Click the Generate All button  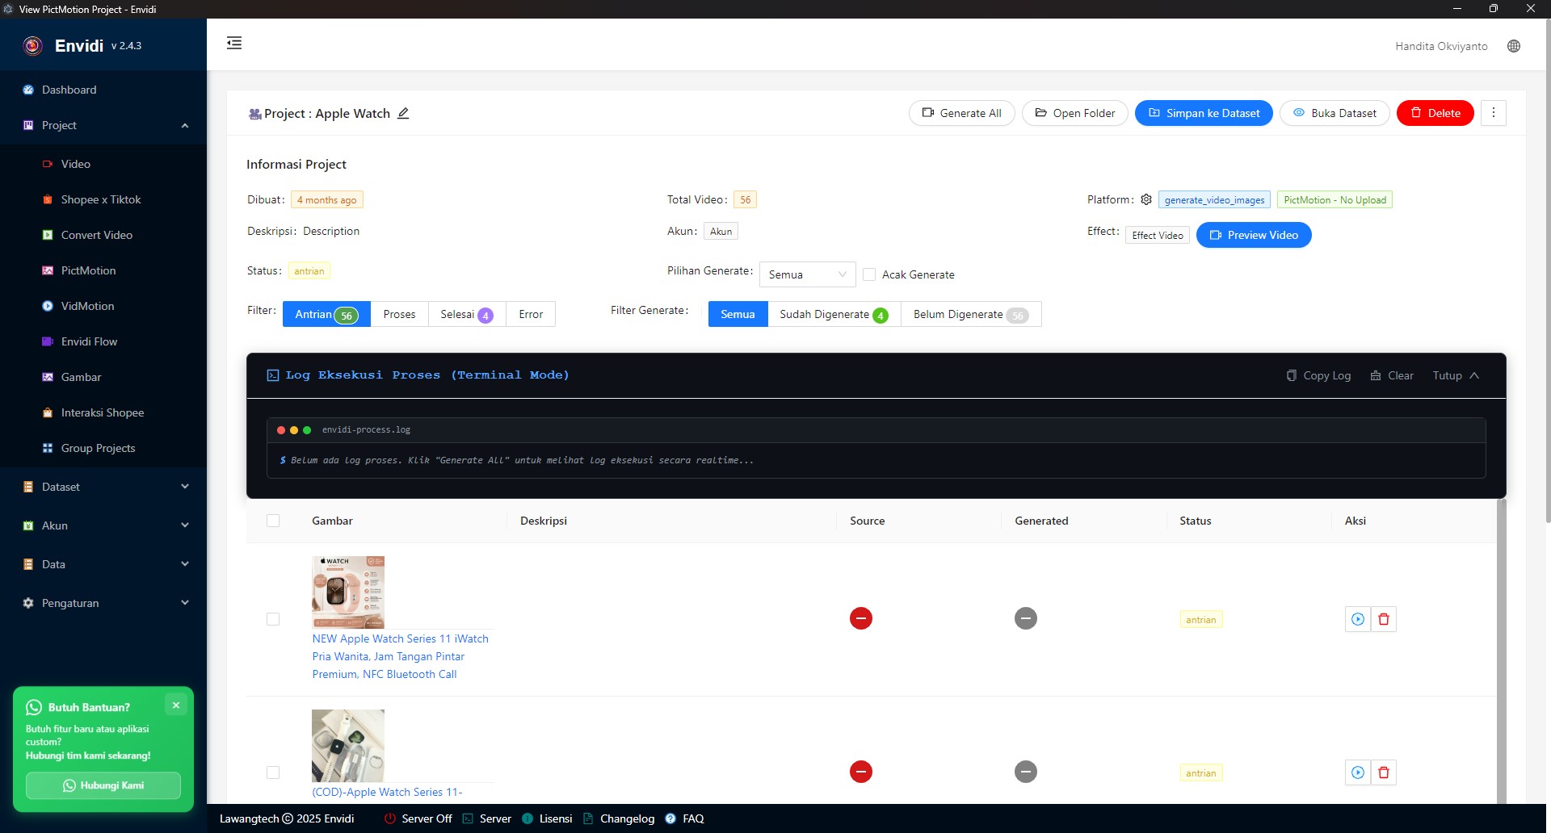click(961, 113)
